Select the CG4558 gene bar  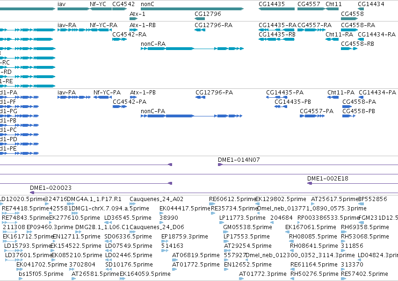tap(349, 19)
